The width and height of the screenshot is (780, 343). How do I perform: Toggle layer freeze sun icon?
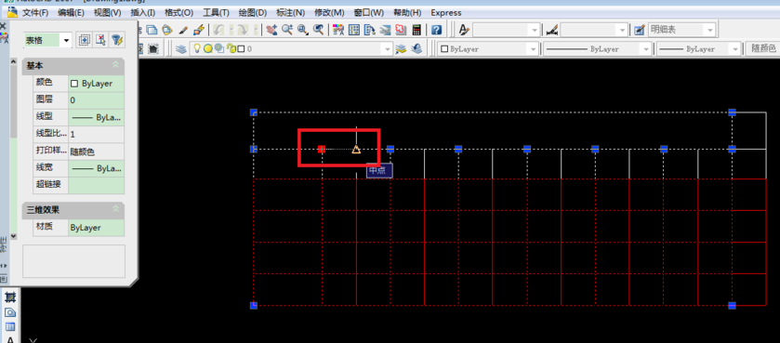(207, 48)
